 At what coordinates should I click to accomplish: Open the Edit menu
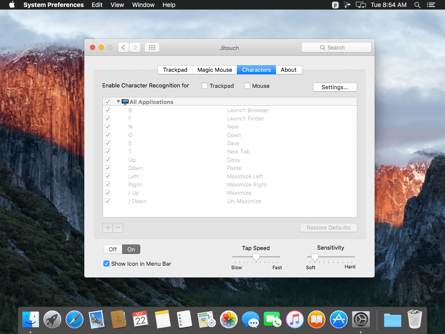pyautogui.click(x=97, y=5)
